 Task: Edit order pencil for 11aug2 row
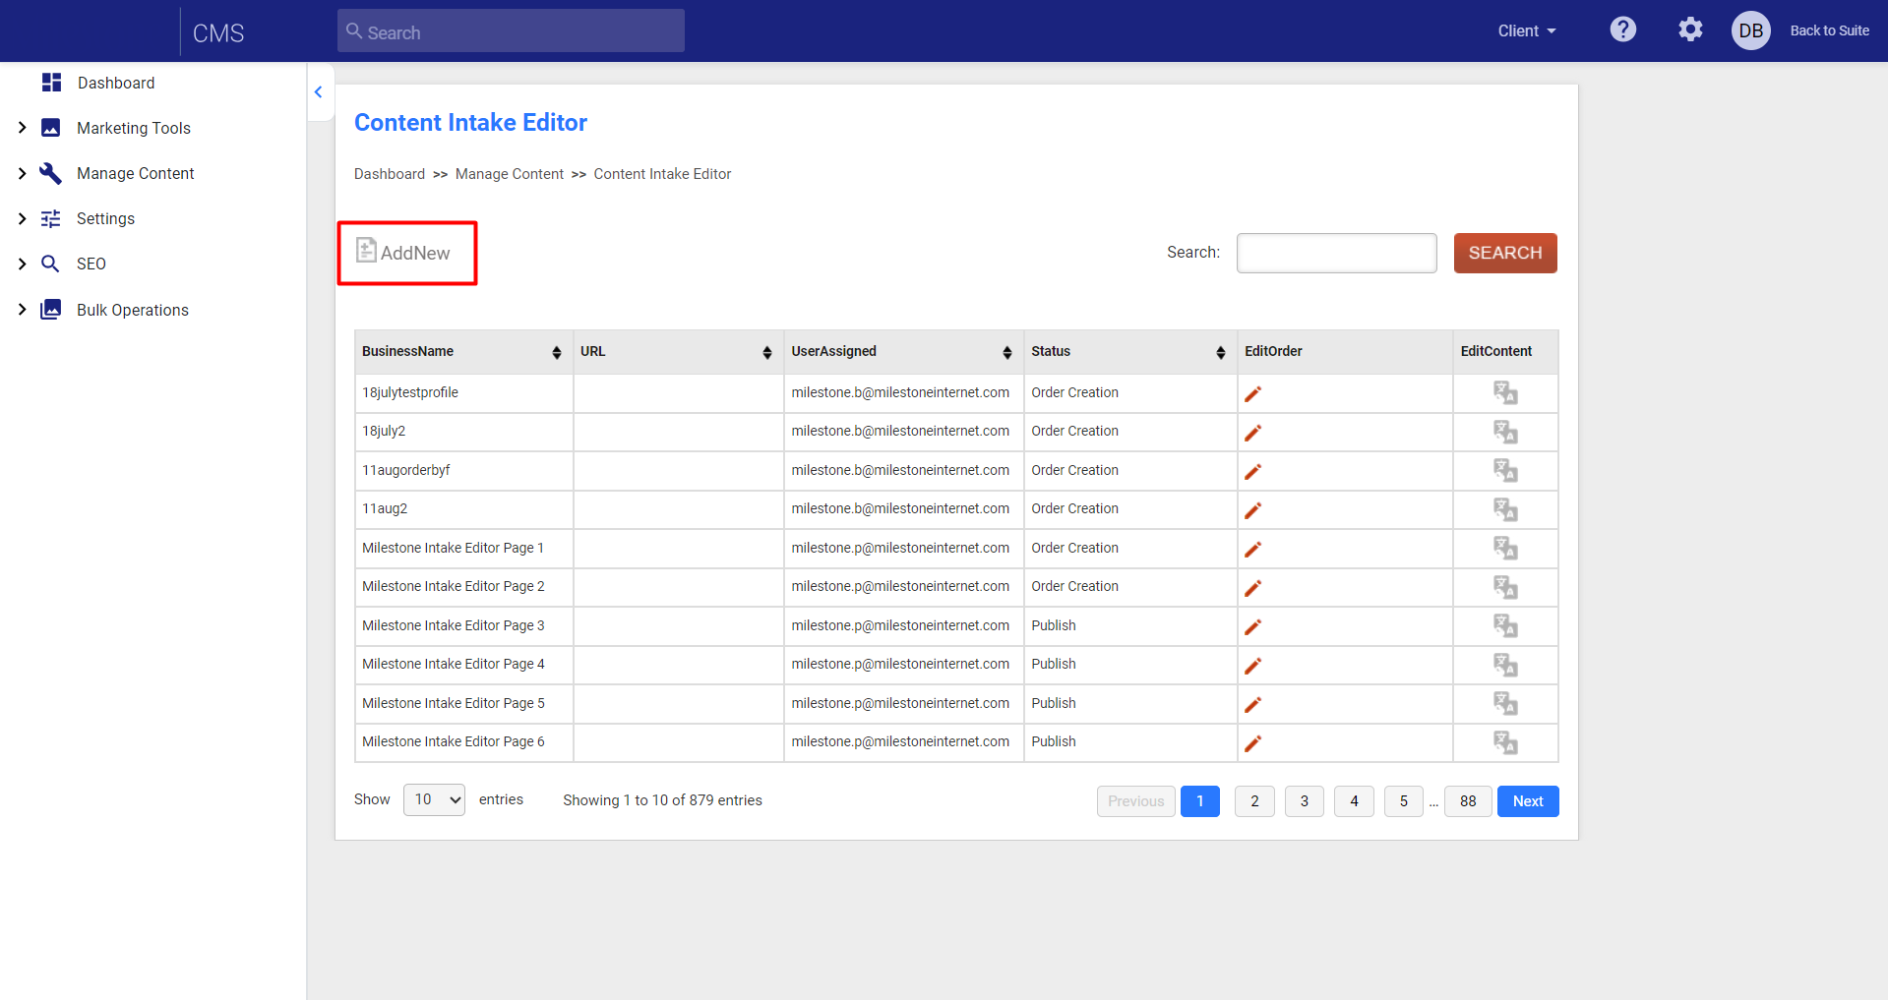(1252, 510)
